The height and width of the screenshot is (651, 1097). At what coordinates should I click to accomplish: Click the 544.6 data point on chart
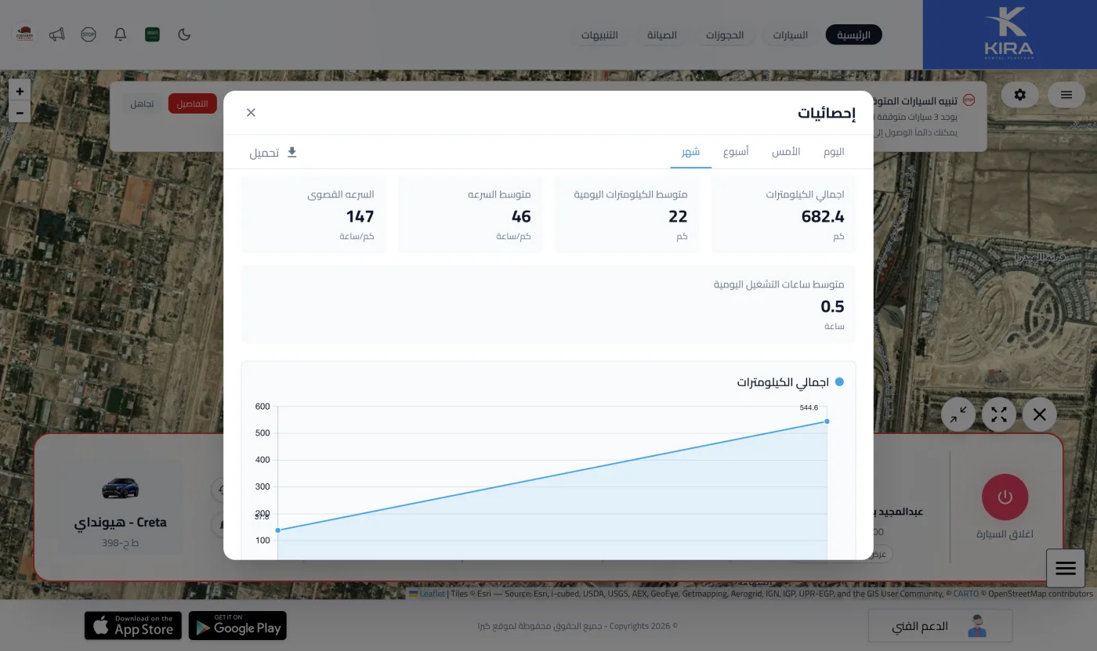[x=827, y=421]
